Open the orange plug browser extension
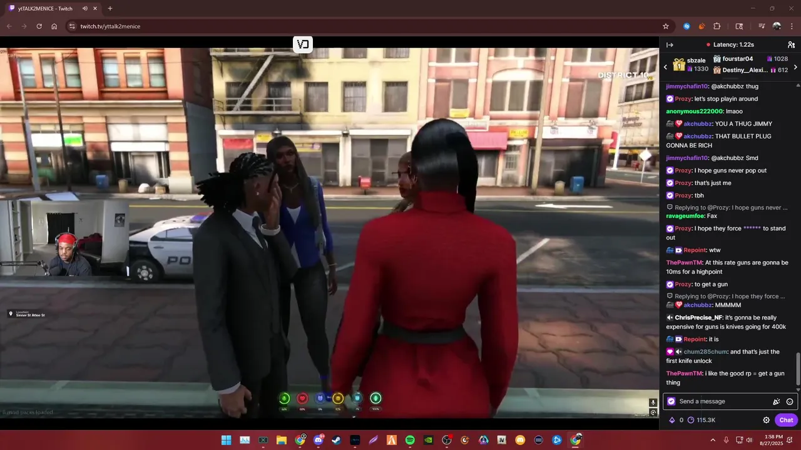 point(702,26)
